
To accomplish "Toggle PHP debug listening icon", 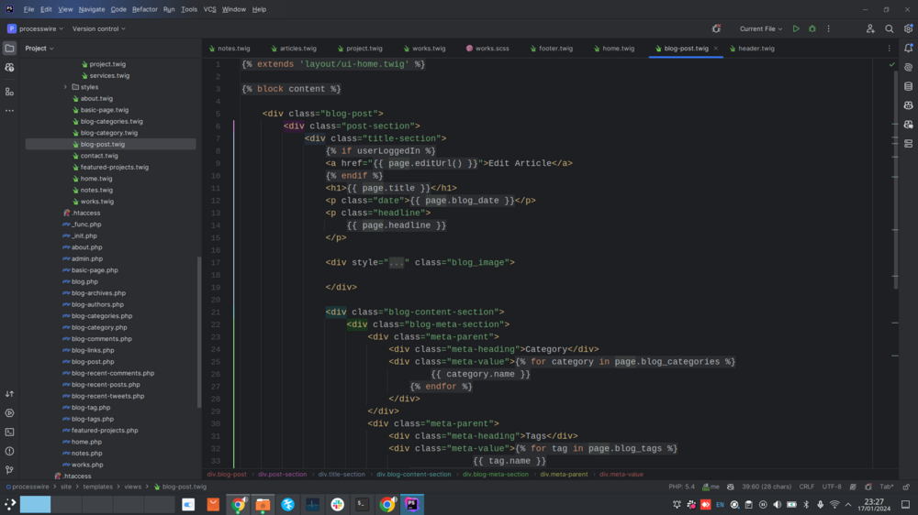I will click(717, 29).
